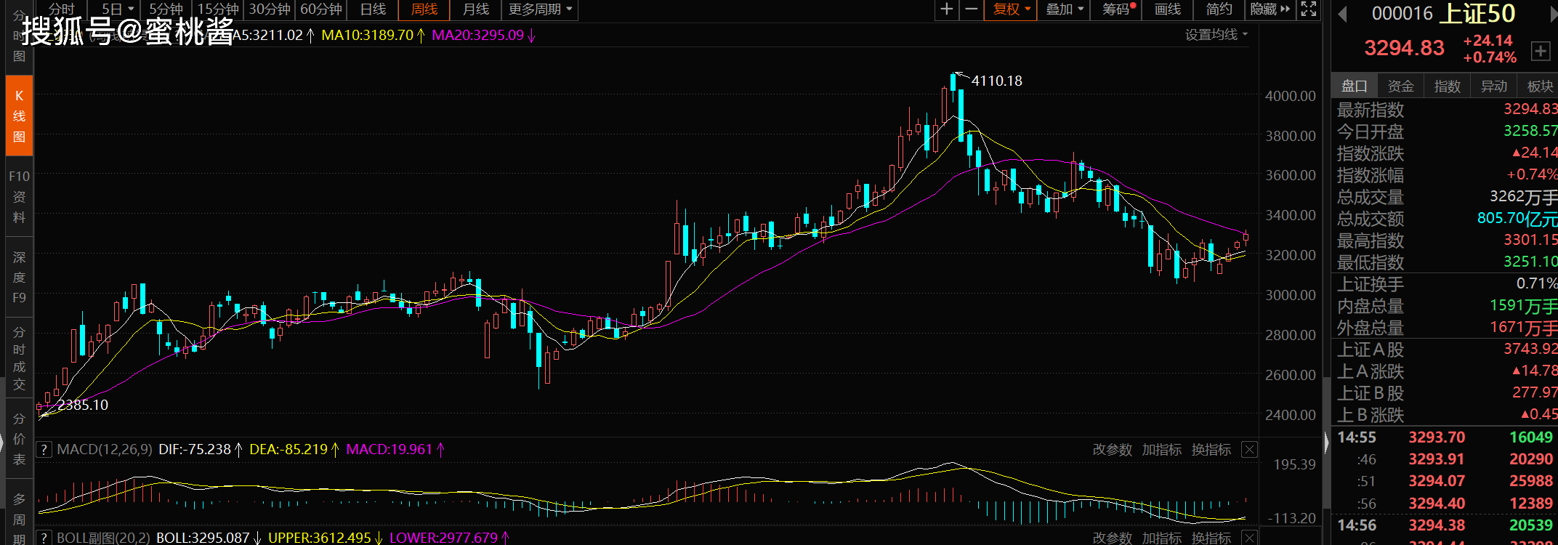Click MA10:3189.70 moving average label
The width and height of the screenshot is (1558, 545).
(x=367, y=35)
